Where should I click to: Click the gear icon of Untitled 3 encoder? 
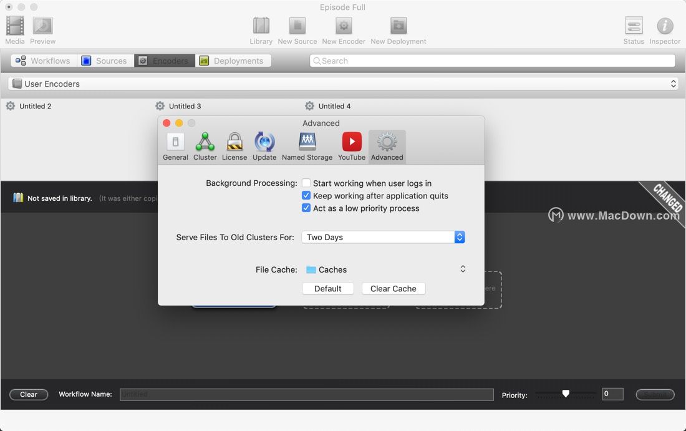pos(160,106)
